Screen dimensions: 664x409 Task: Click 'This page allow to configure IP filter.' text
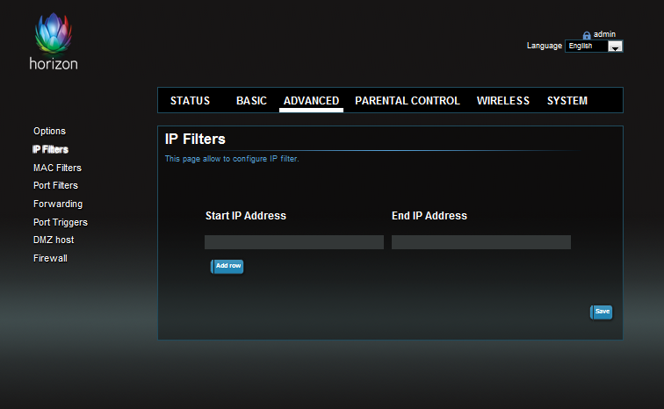(x=232, y=159)
